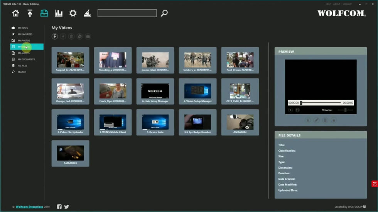This screenshot has height=212, width=378.
Task: Open the Wolfcom Enterprises link
Action: click(x=29, y=207)
